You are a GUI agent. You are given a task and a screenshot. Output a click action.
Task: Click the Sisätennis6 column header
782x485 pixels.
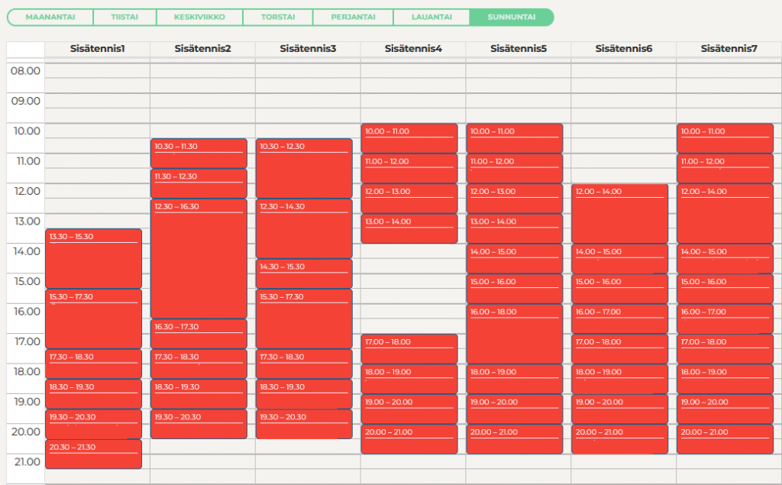pos(623,49)
